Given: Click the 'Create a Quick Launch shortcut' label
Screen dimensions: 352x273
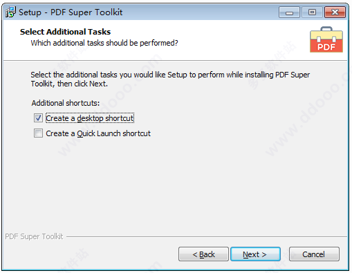Looking at the screenshot, I should tap(98, 133).
